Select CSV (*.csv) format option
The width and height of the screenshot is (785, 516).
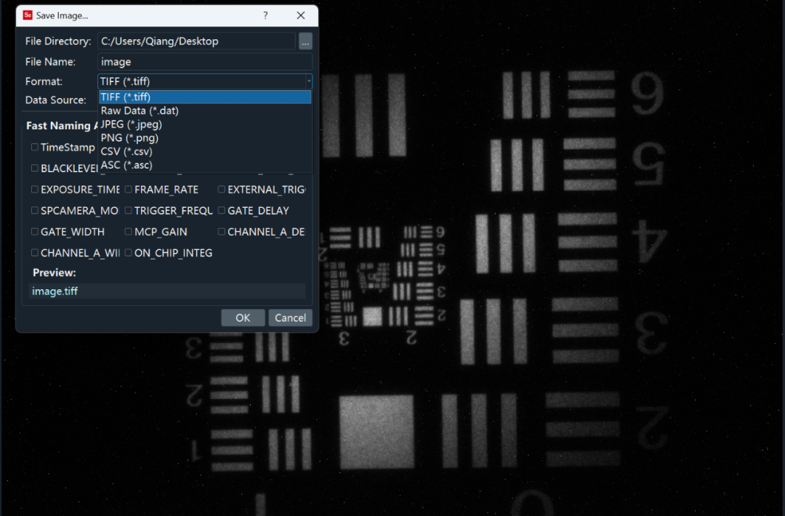[205, 151]
